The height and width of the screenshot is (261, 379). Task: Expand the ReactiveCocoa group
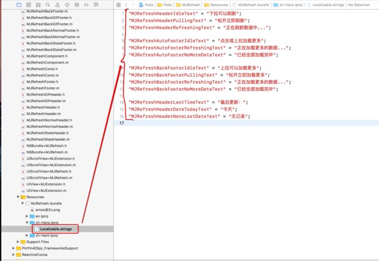pyautogui.click(x=13, y=255)
